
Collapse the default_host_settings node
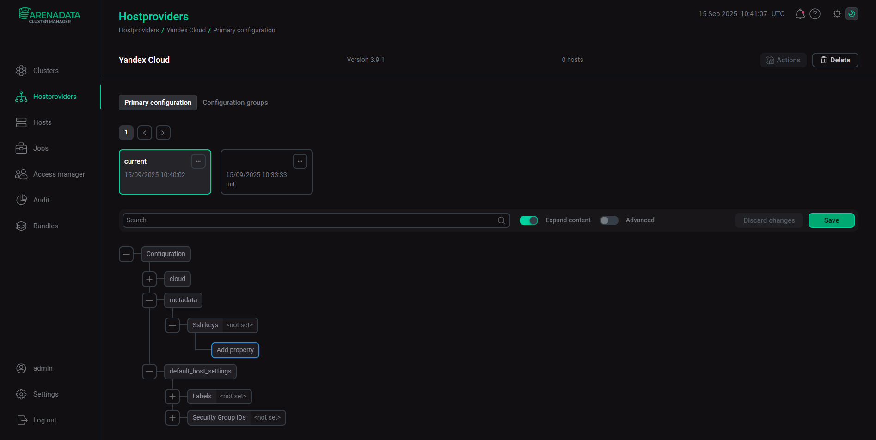coord(149,372)
